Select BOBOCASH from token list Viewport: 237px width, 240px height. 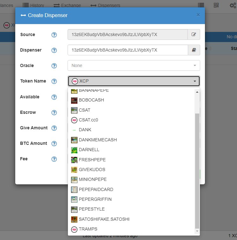[131, 100]
